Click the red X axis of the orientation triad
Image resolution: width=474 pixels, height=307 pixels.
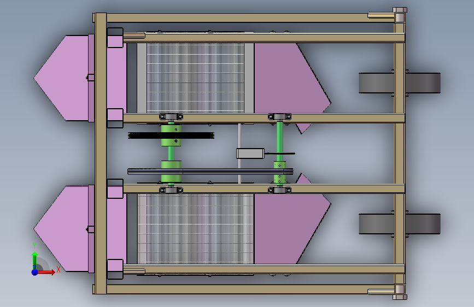pyautogui.click(x=46, y=272)
